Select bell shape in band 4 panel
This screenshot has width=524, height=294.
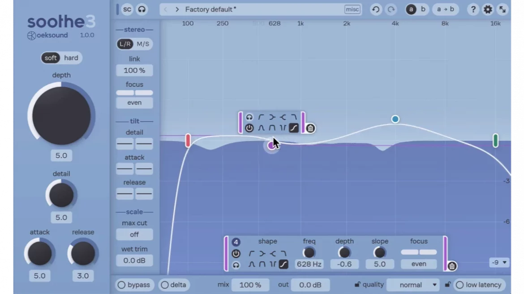(252, 265)
